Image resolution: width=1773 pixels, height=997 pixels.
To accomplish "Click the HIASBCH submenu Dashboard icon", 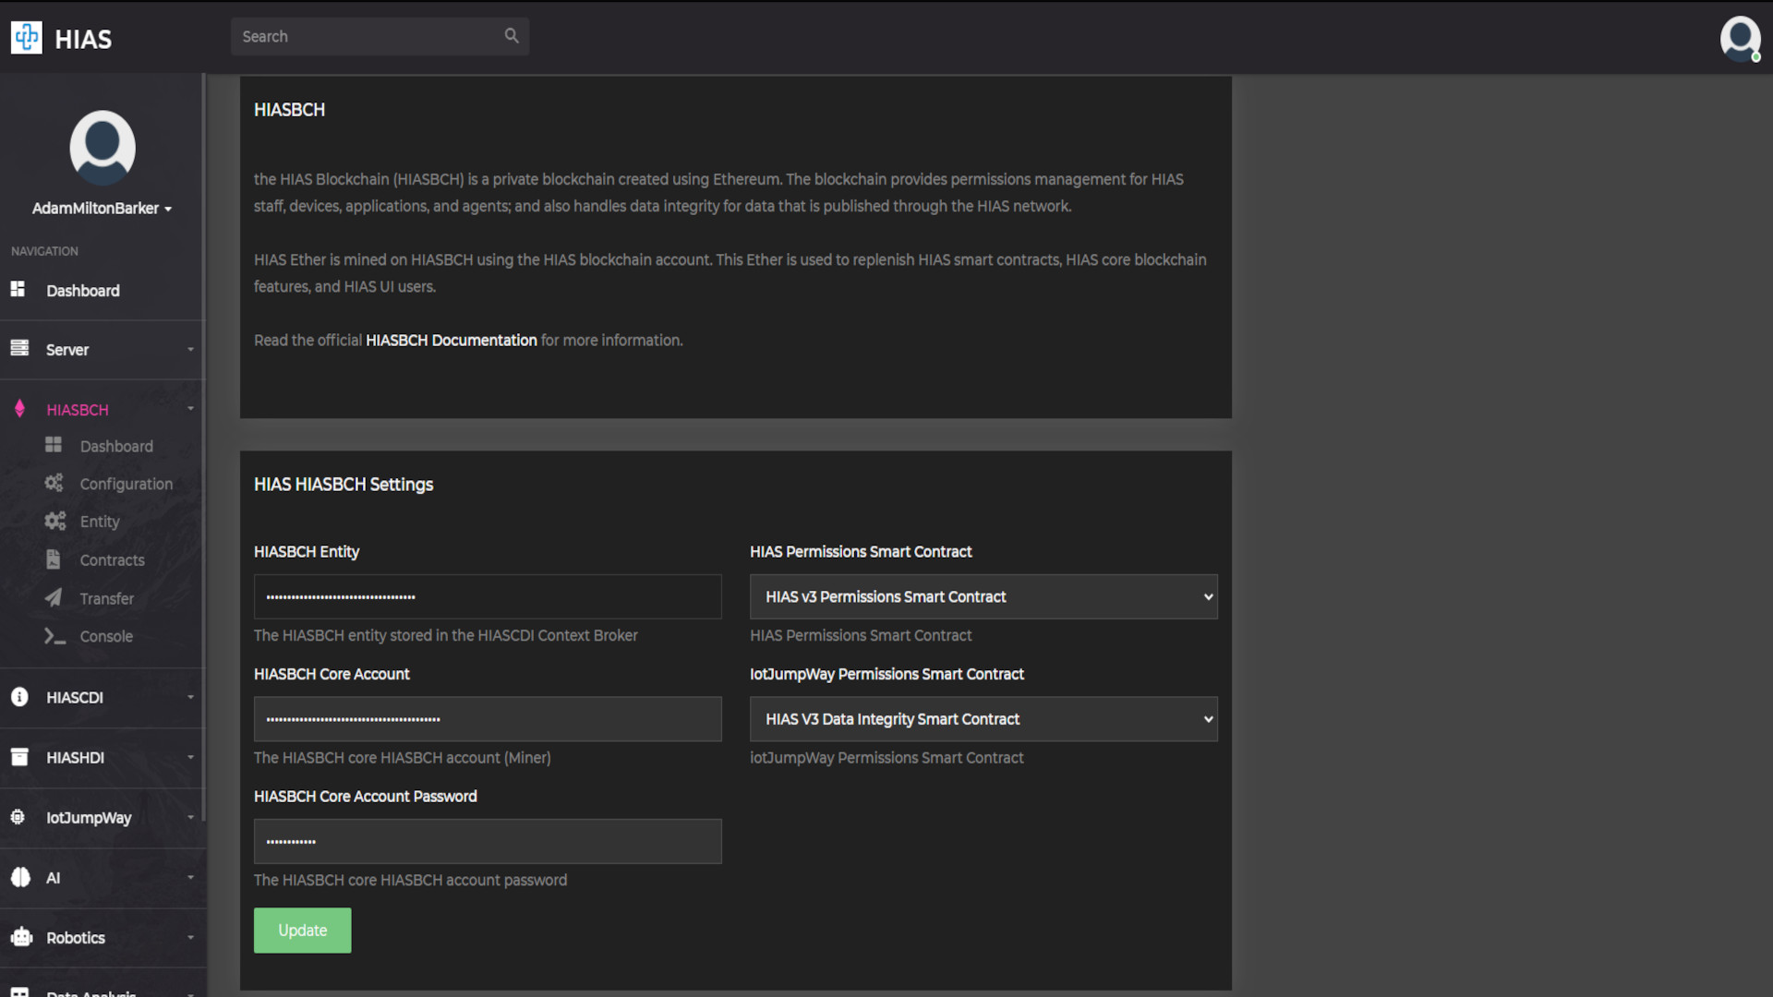I will [x=54, y=445].
